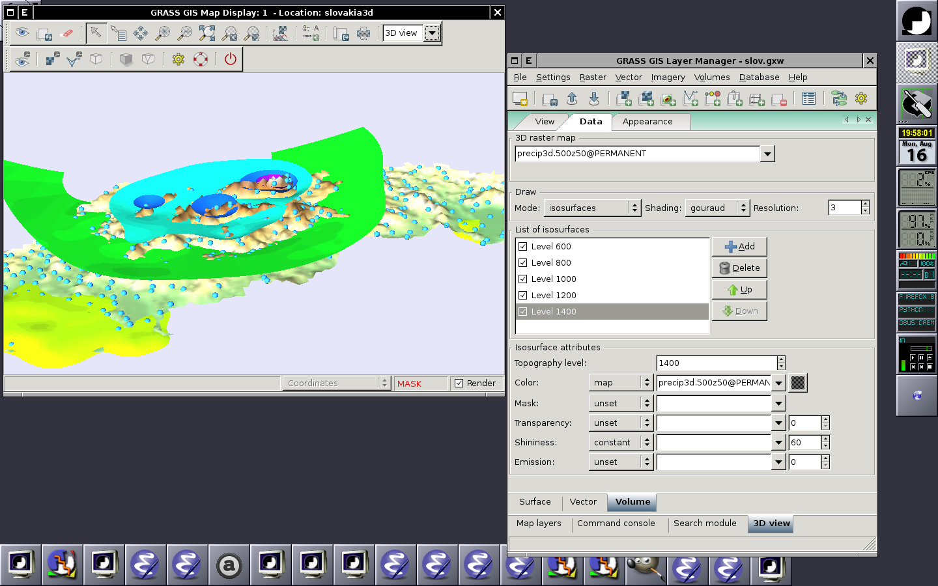Disable the Level 1200 isosurface

(x=523, y=295)
